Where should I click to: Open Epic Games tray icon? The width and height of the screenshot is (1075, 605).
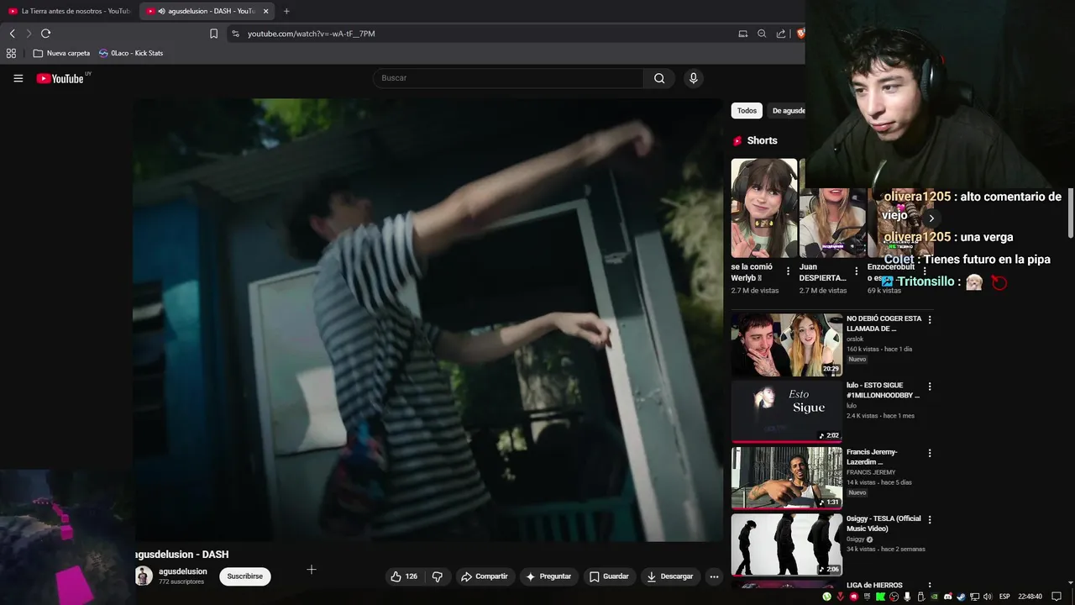[867, 597]
